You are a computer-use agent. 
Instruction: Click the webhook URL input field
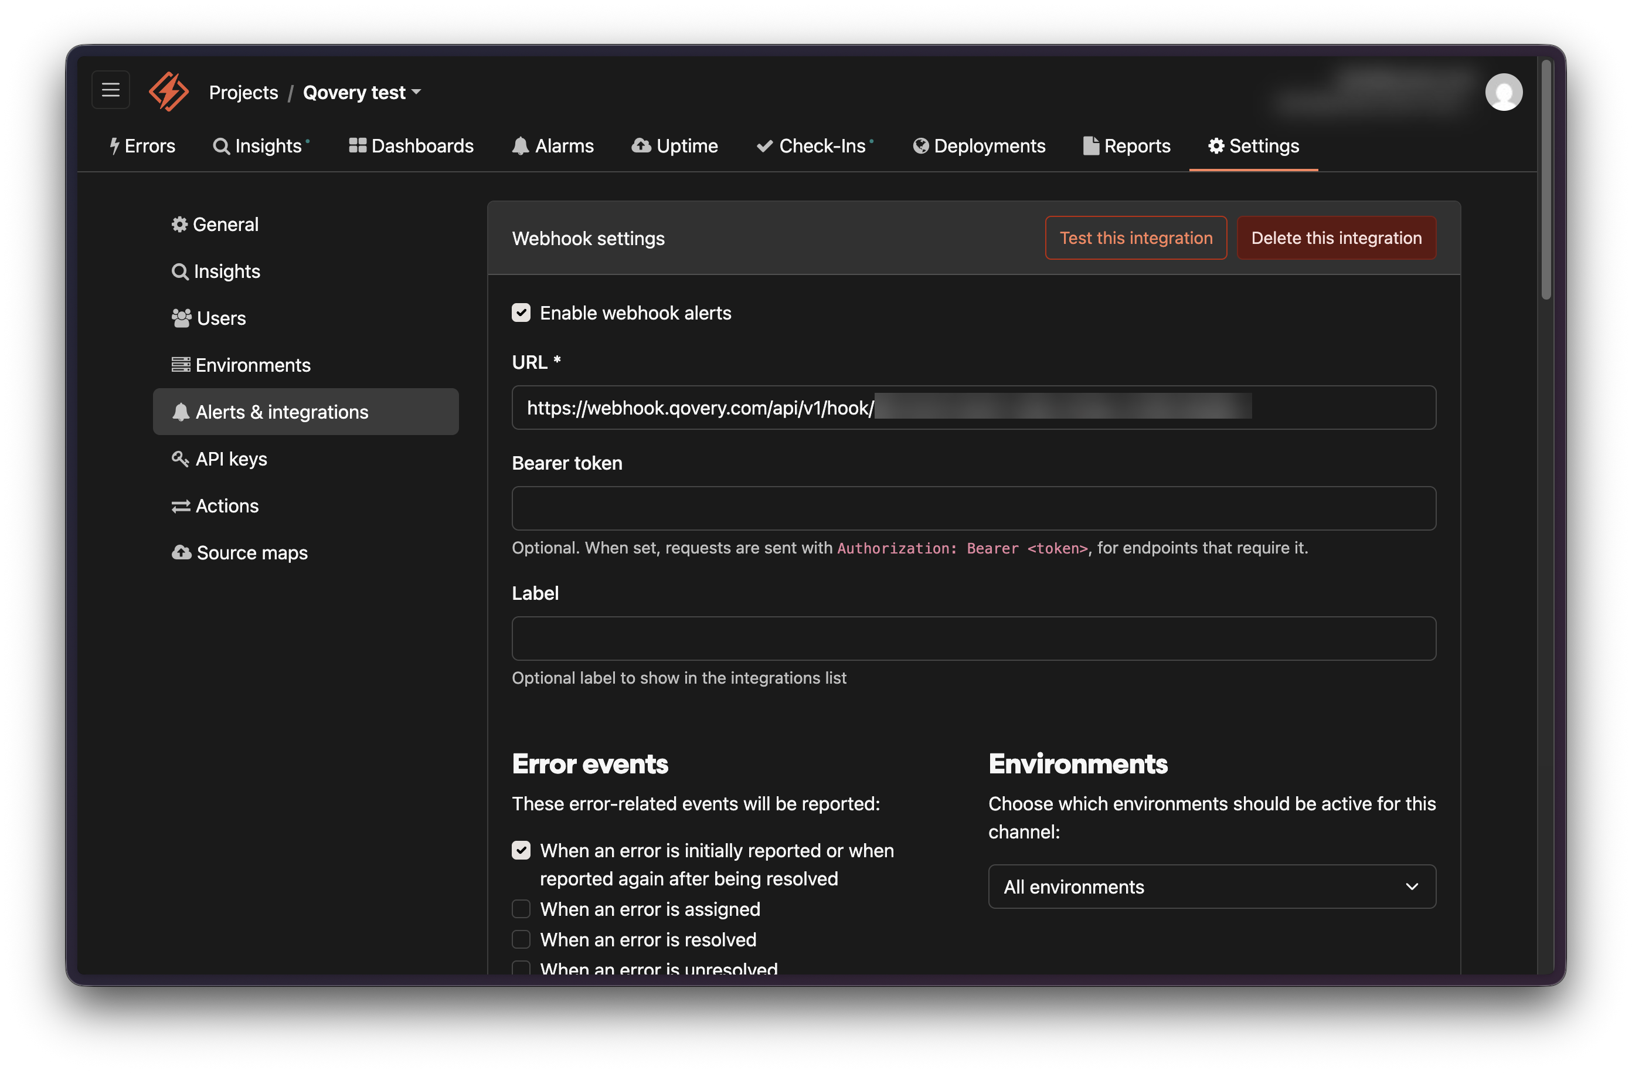point(974,408)
